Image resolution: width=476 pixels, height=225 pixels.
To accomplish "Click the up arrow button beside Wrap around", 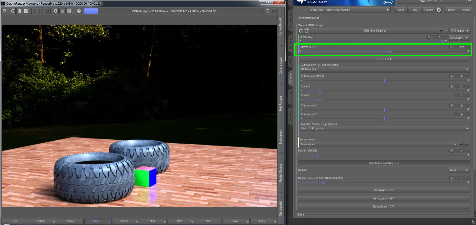I will point(461,144).
